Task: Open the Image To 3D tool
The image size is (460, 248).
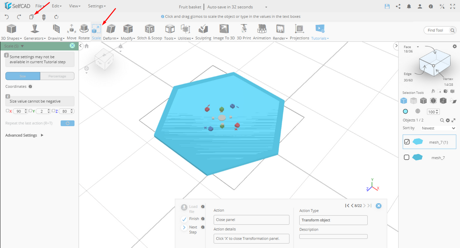Action: click(x=224, y=31)
